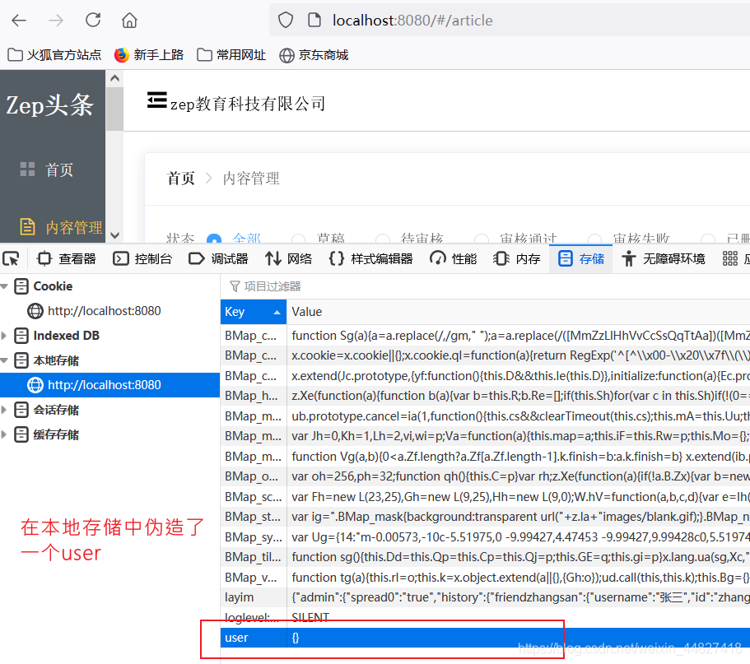Screen dimensions: 750x664
Task: Open the 京东商城 bookmark
Action: [314, 55]
